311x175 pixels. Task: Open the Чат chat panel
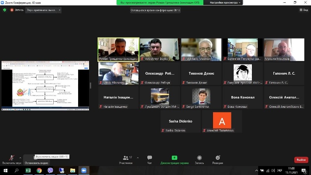(x=150, y=160)
